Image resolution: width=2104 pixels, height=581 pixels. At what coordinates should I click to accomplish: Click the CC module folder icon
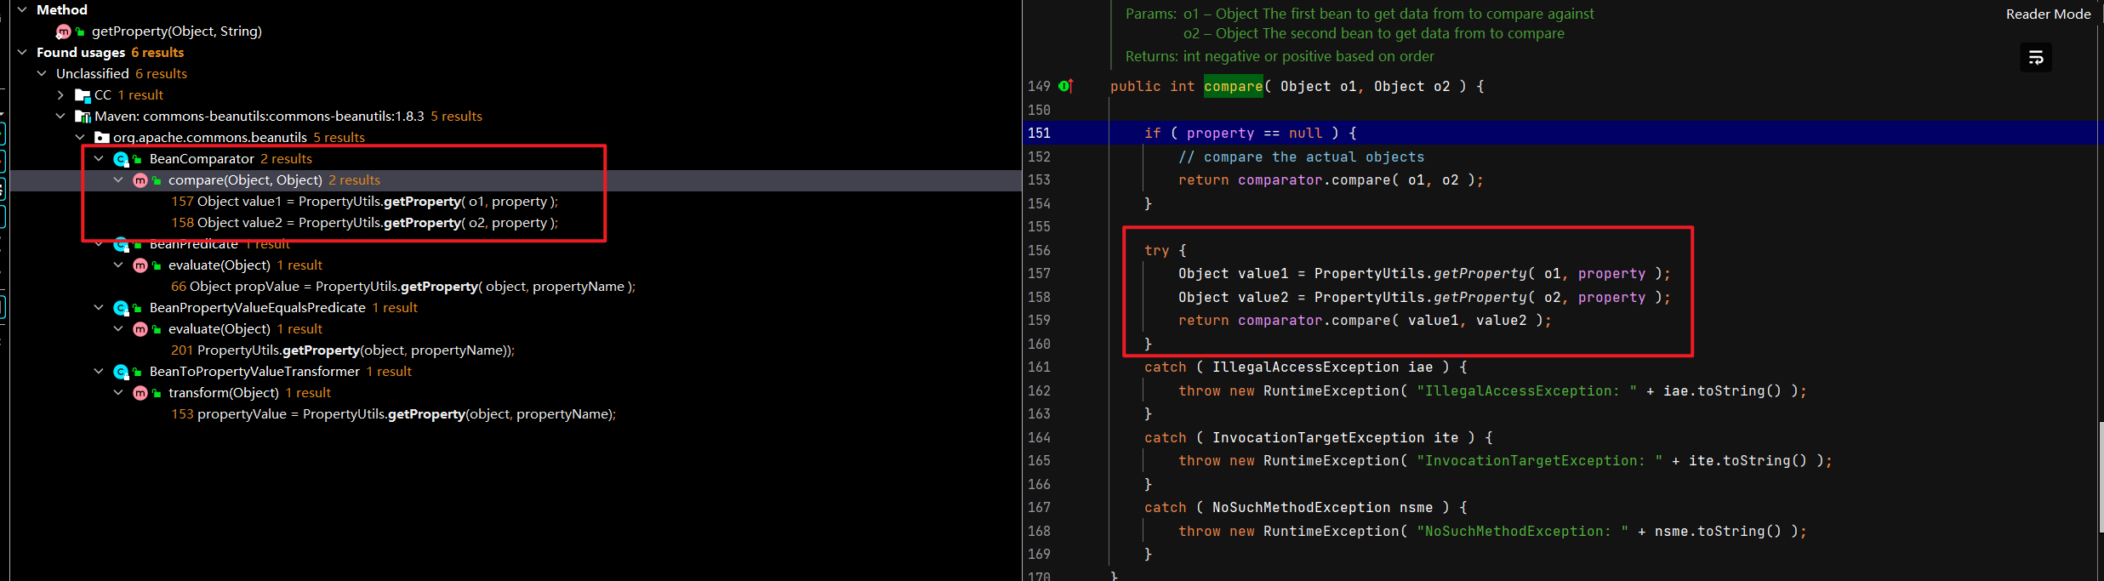[83, 95]
